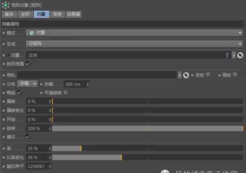Open the 基本 tab
Screen dimensions: 246x173
9,14
